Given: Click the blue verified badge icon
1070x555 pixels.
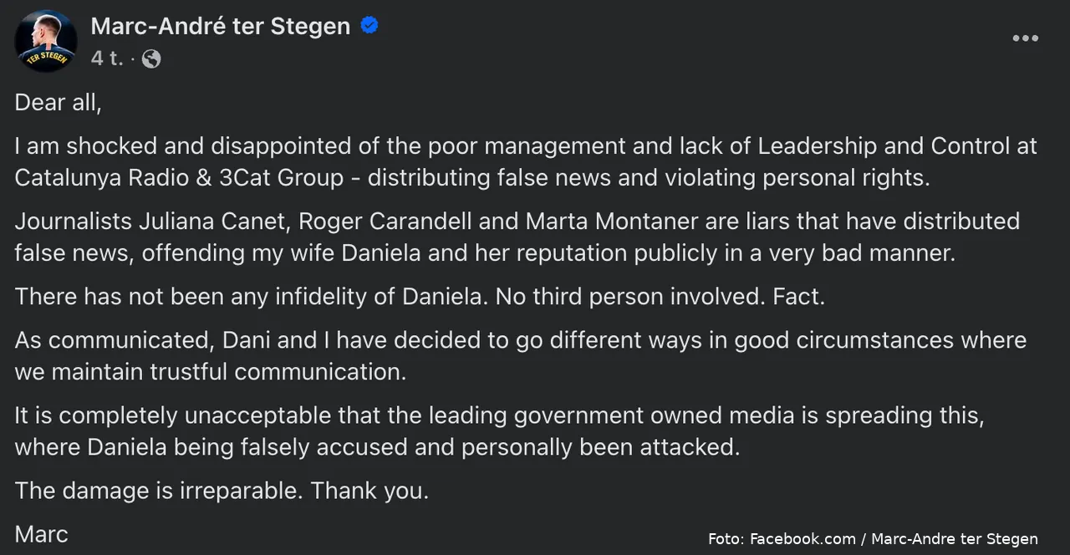Looking at the screenshot, I should 369,26.
